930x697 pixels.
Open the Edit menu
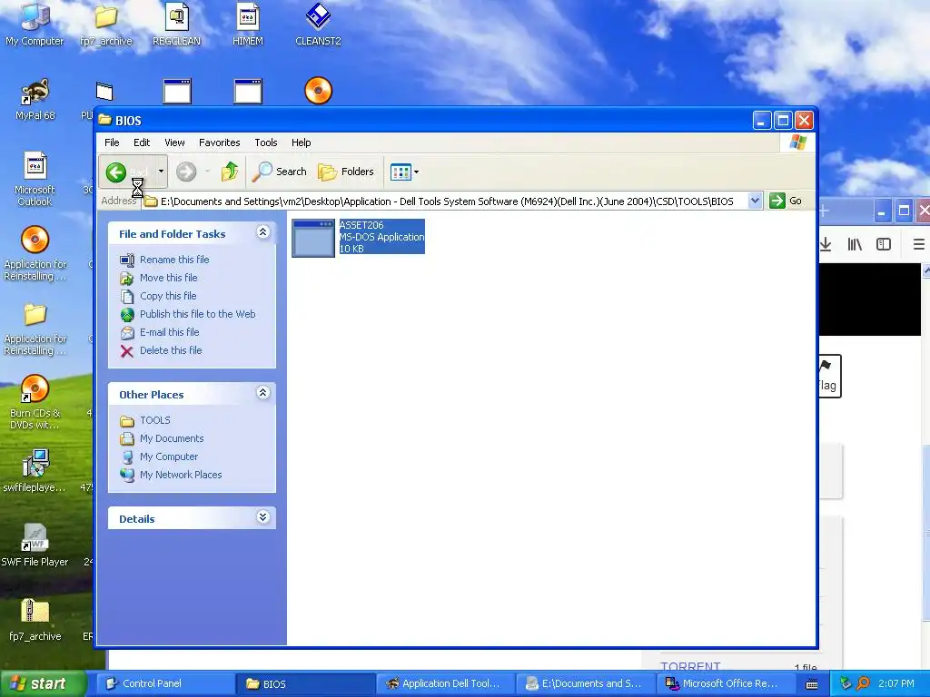pos(141,142)
